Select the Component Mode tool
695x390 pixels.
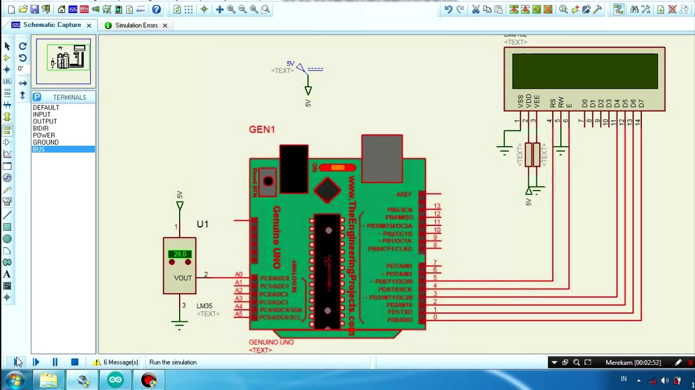click(x=7, y=58)
